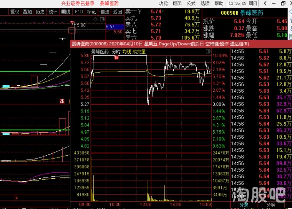This screenshot has width=292, height=209.
Task: Click the 张 marker on K-line chart
Action: (x=62, y=101)
